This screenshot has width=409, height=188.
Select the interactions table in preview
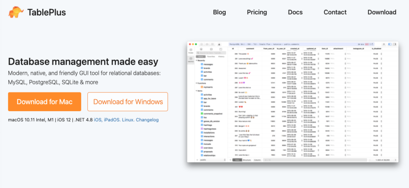click(x=208, y=136)
